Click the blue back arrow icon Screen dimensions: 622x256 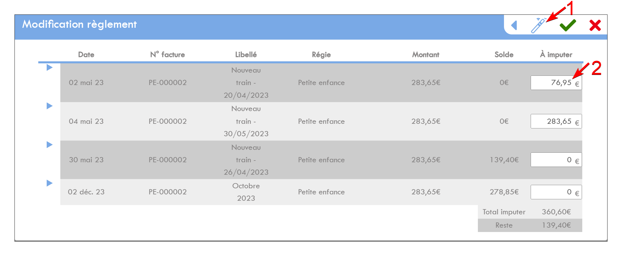(514, 25)
